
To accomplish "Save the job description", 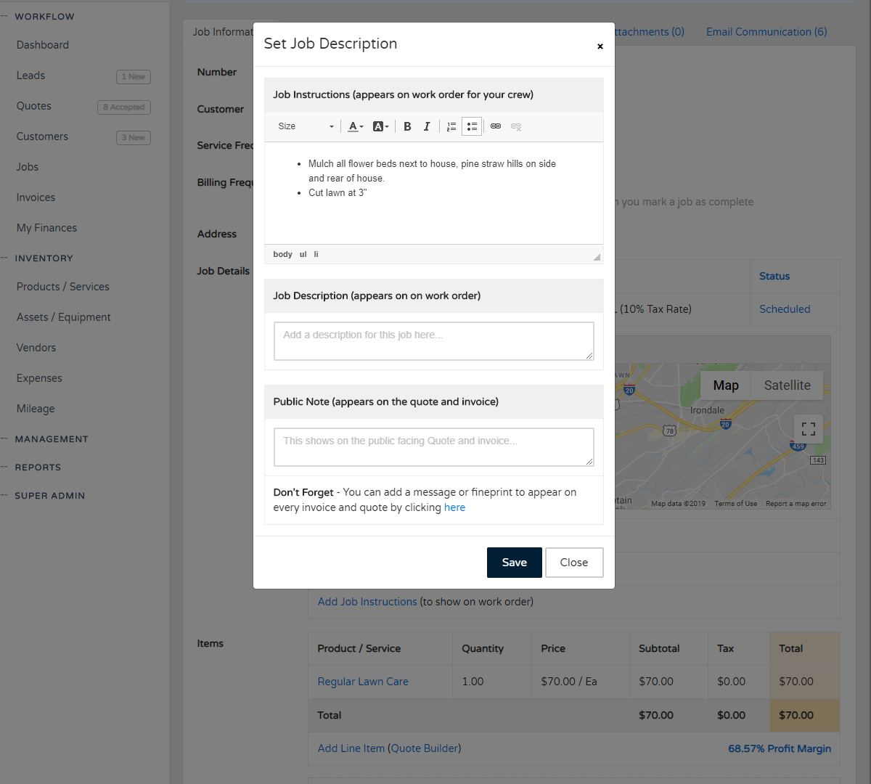I will 514,563.
